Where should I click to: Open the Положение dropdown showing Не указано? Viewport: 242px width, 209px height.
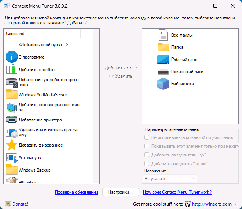click(170, 179)
